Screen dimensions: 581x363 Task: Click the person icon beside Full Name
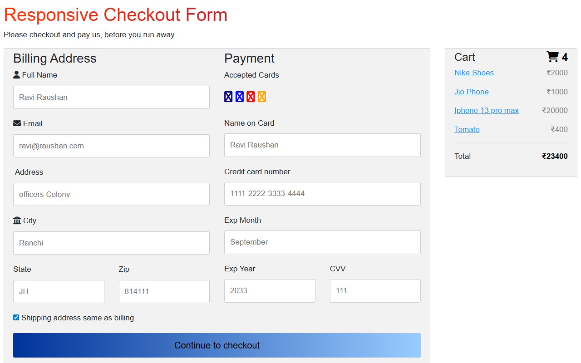point(17,74)
